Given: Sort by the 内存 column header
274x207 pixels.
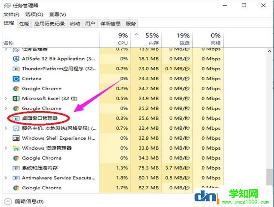Looking at the screenshot, I should click(146, 40).
